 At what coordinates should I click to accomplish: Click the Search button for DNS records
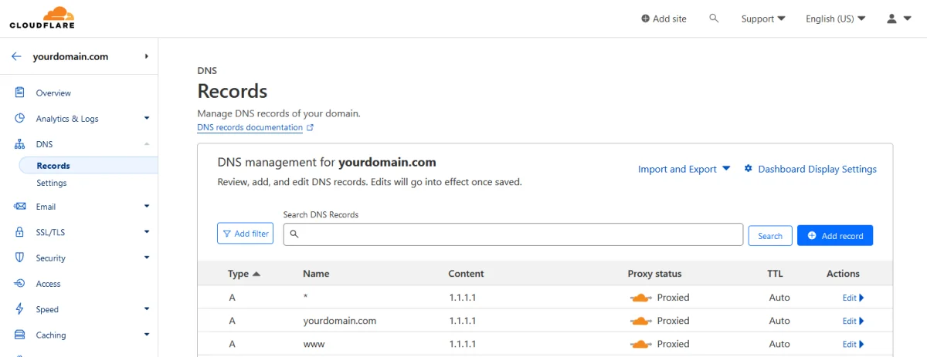[x=770, y=236]
